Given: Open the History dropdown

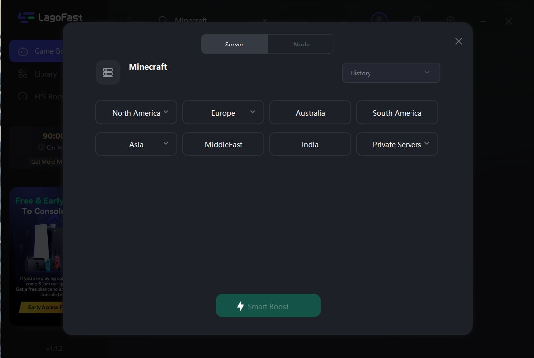Looking at the screenshot, I should [391, 73].
